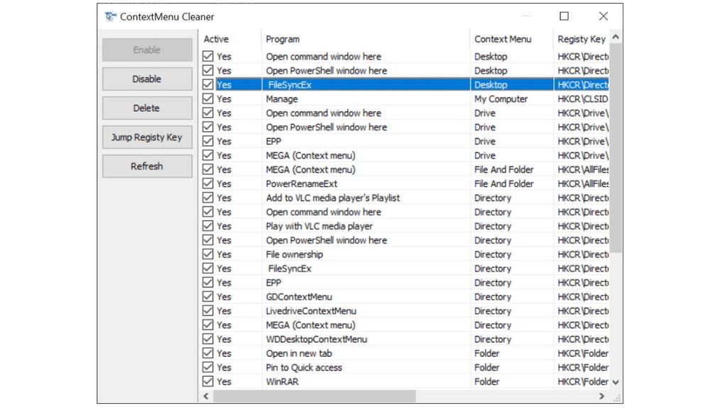The height and width of the screenshot is (408, 727).
Task: Uncheck the WinRAR Folder entry checkbox
Action: click(x=207, y=381)
